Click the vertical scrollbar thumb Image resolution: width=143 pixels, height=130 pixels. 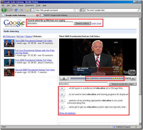pyautogui.click(x=140, y=57)
